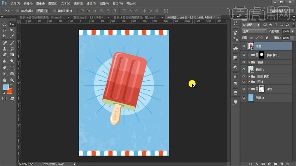Enable the 自动选择 checkbox
This screenshot has height=166, width=296.
pos(18,11)
